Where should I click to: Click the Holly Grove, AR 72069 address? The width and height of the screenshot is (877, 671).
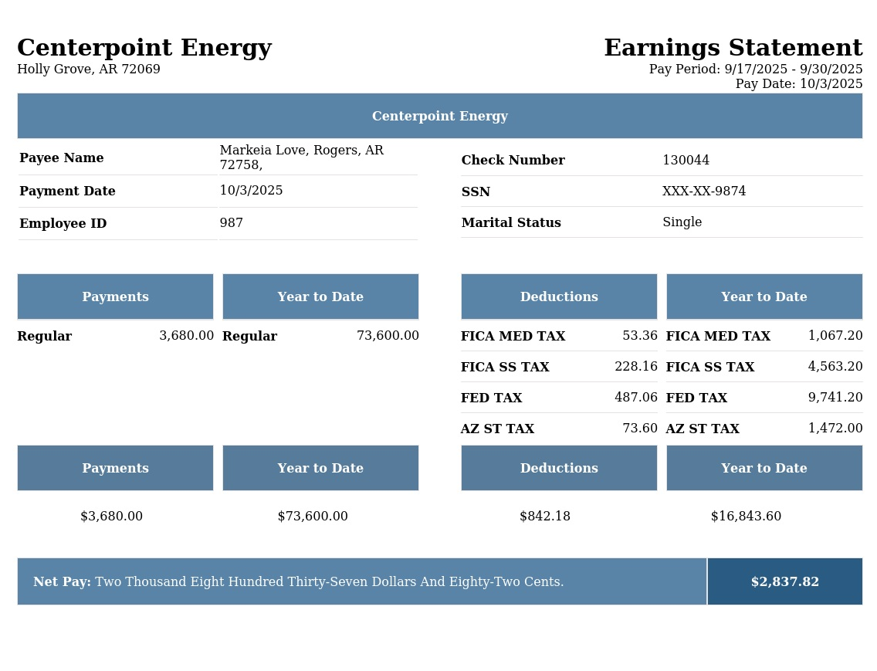click(89, 69)
